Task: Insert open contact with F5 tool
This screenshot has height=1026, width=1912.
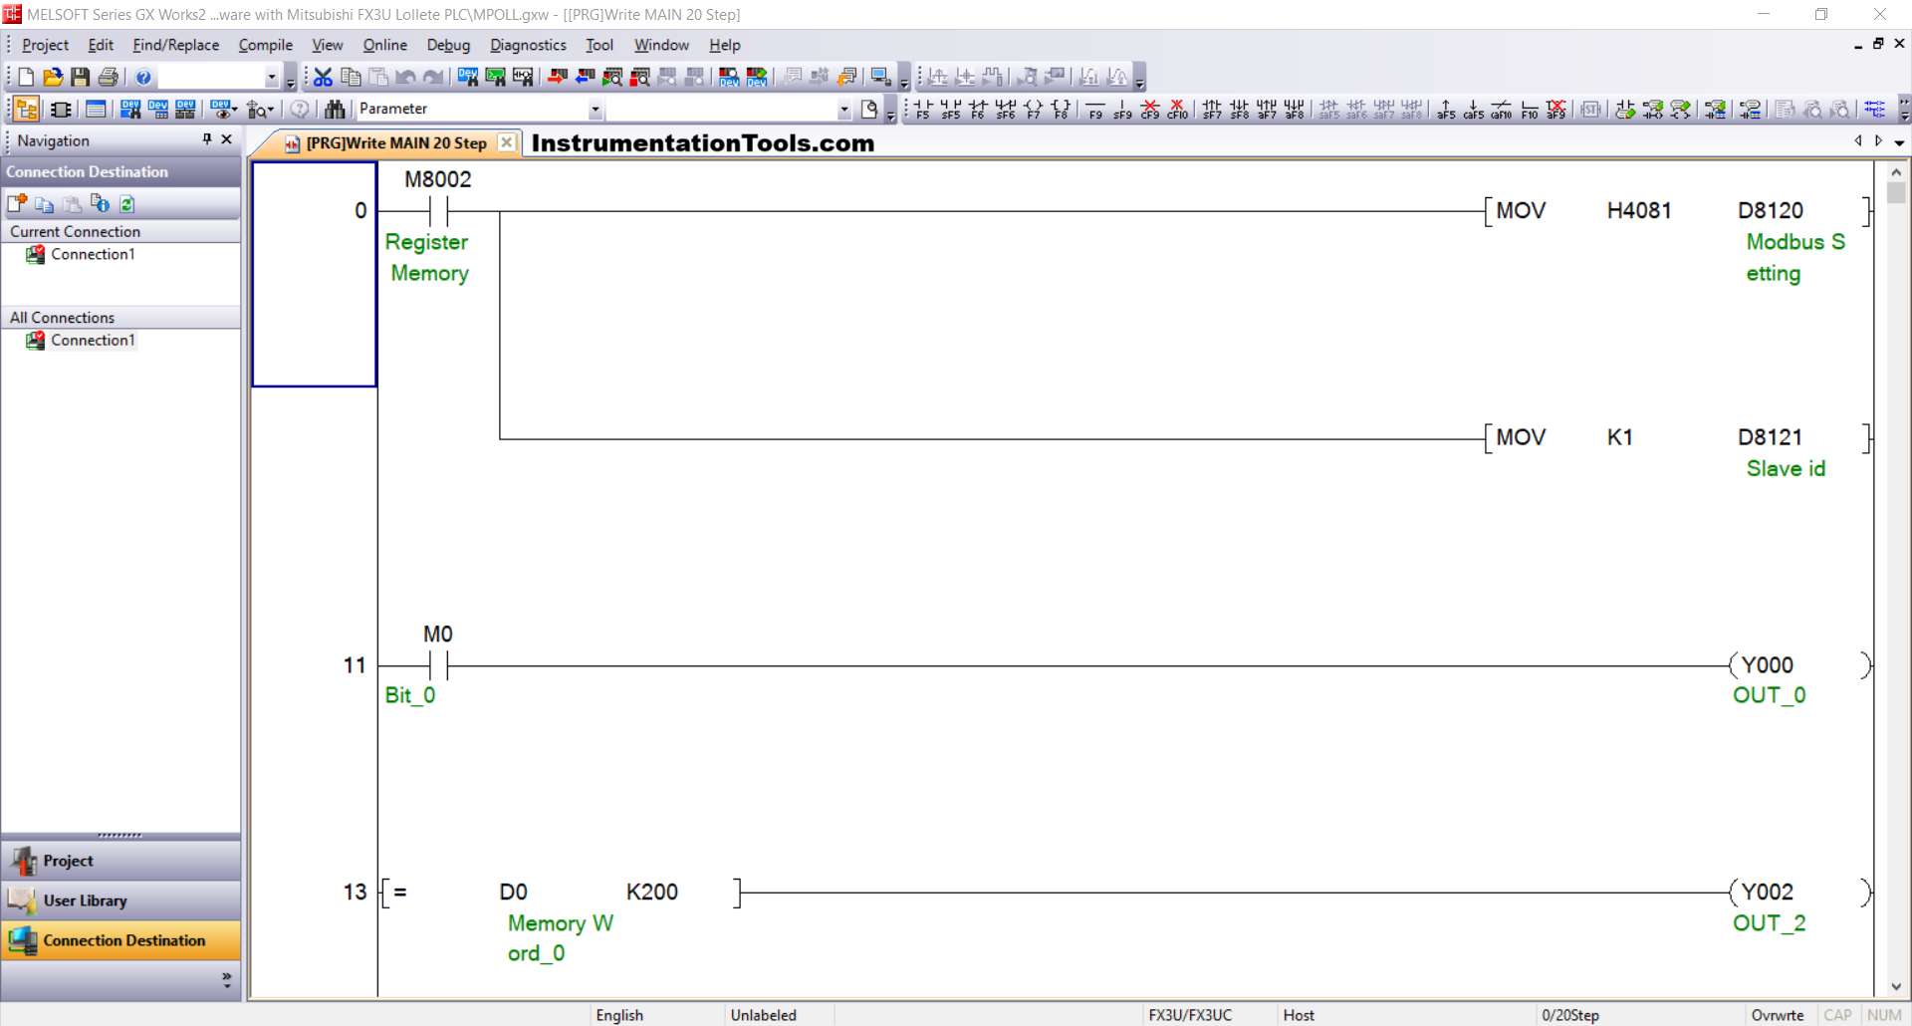Action: pos(923,109)
